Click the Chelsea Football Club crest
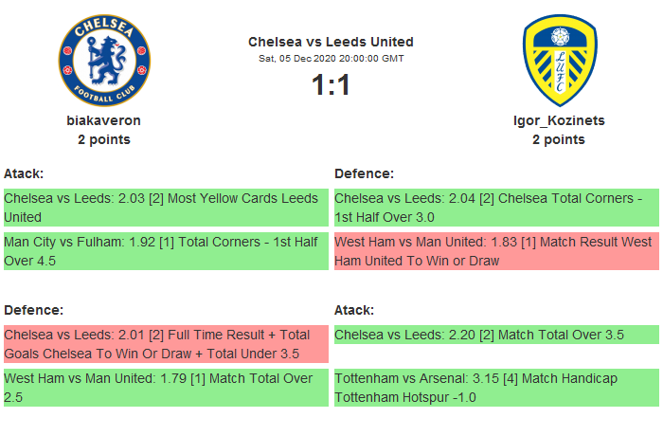The height and width of the screenshot is (436, 663). click(104, 60)
